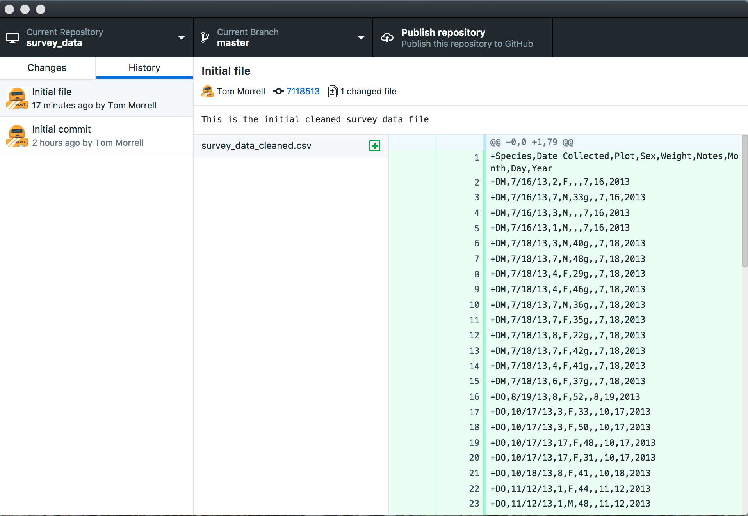Click line number 1 in the diff gutter
This screenshot has height=516, width=748.
[477, 157]
